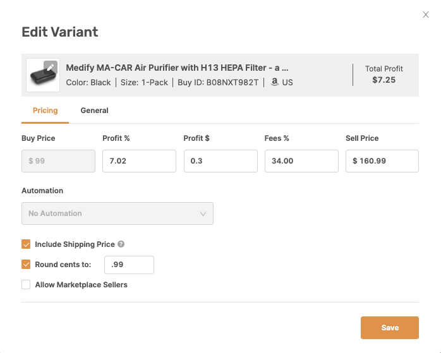The height and width of the screenshot is (353, 441).
Task: Click the Amazon logo icon near US
Action: (274, 82)
